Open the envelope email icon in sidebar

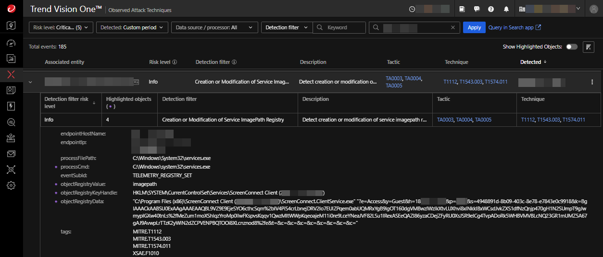click(11, 154)
